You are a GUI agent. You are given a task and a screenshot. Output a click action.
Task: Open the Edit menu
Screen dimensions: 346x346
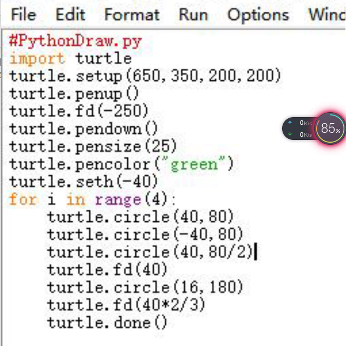[70, 15]
